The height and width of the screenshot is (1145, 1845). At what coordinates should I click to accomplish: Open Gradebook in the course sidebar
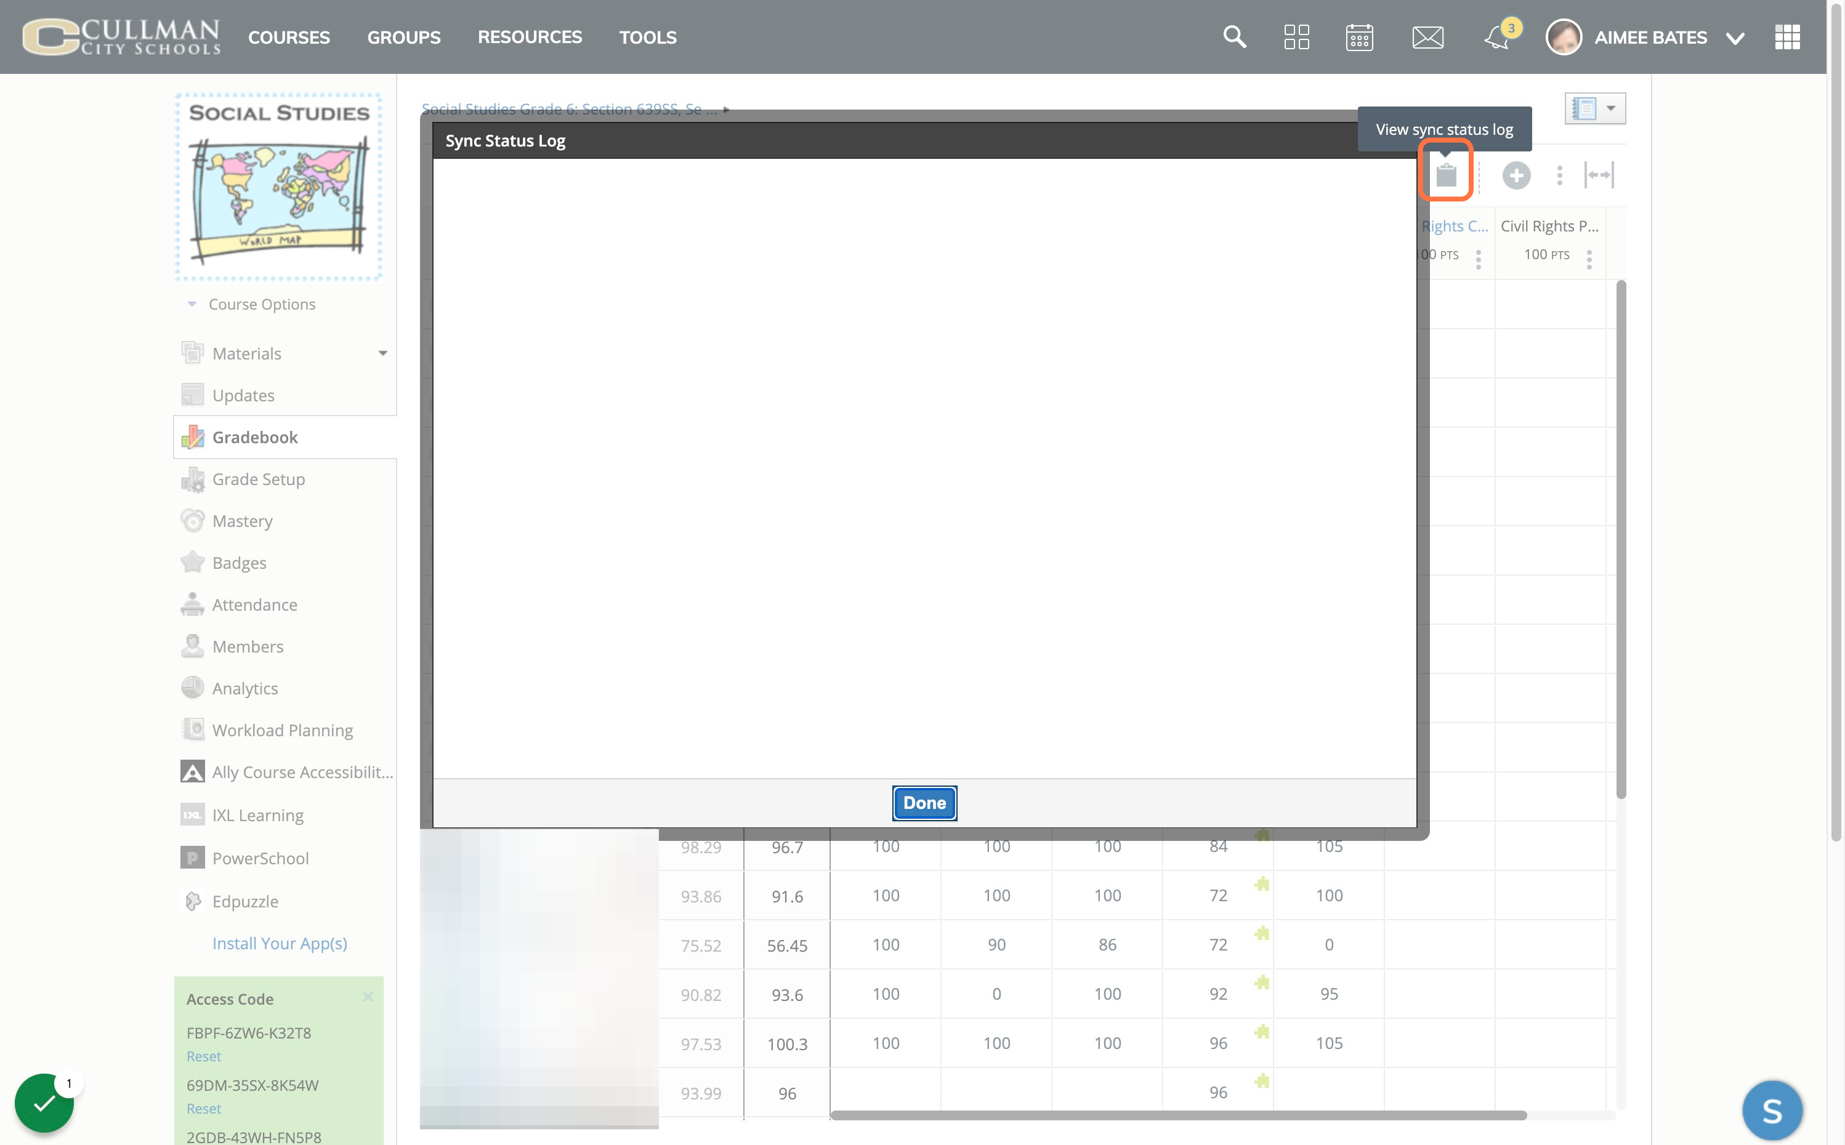[x=286, y=437]
